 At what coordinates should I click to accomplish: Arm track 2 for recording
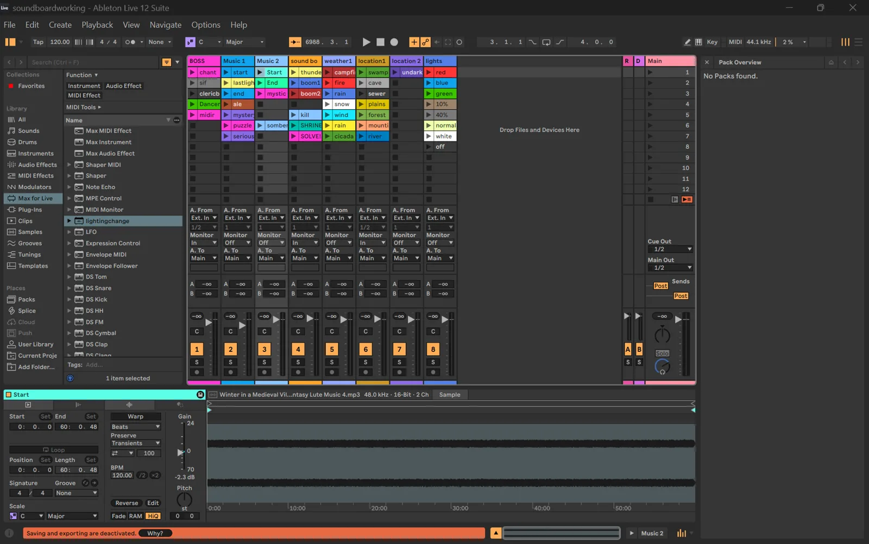[x=231, y=372]
